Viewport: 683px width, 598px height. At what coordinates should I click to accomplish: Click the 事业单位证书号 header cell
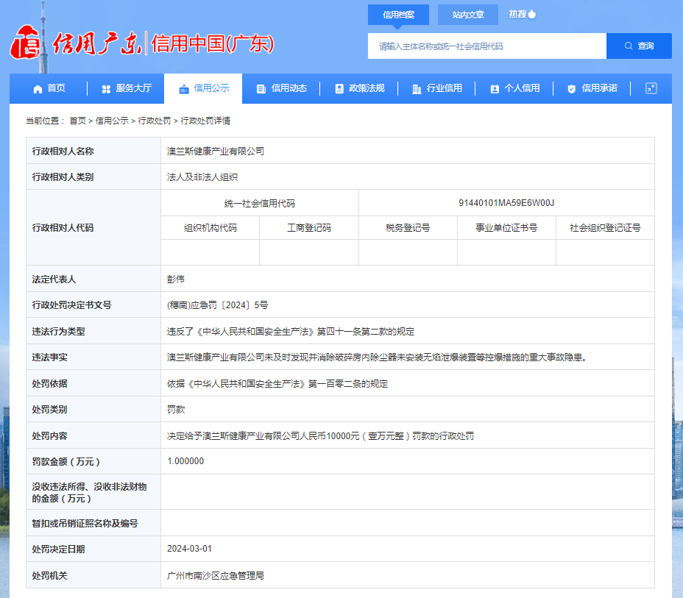(x=506, y=227)
